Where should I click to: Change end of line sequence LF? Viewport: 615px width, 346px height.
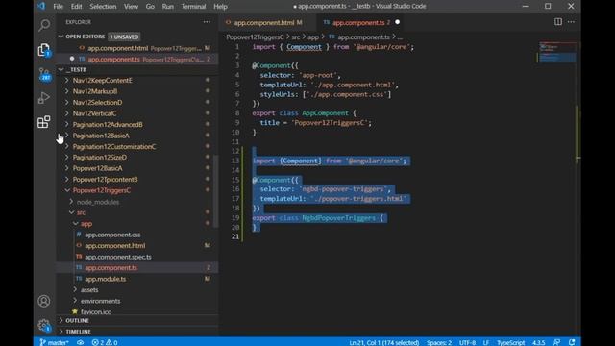(486, 342)
